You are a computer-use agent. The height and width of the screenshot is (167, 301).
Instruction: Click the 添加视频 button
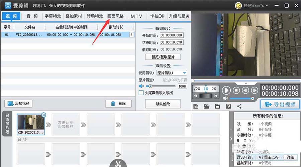point(18,104)
